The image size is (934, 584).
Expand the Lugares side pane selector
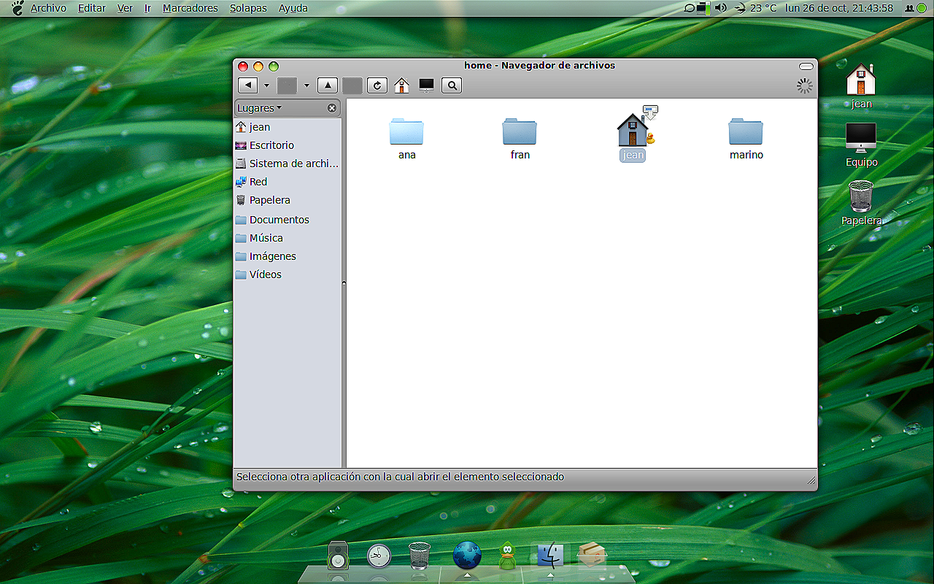click(x=259, y=108)
